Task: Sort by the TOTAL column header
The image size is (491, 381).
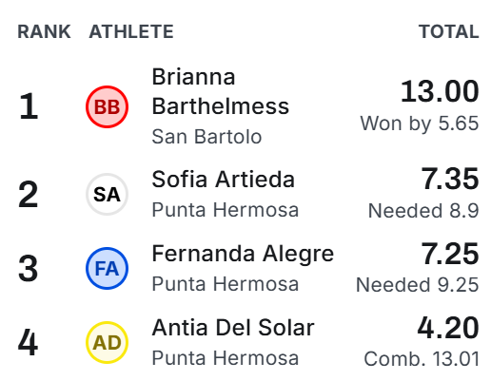Action: (x=448, y=31)
